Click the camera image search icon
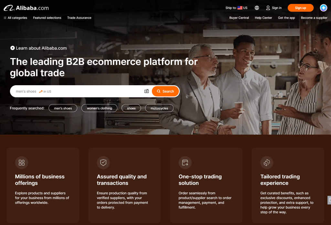 click(146, 91)
